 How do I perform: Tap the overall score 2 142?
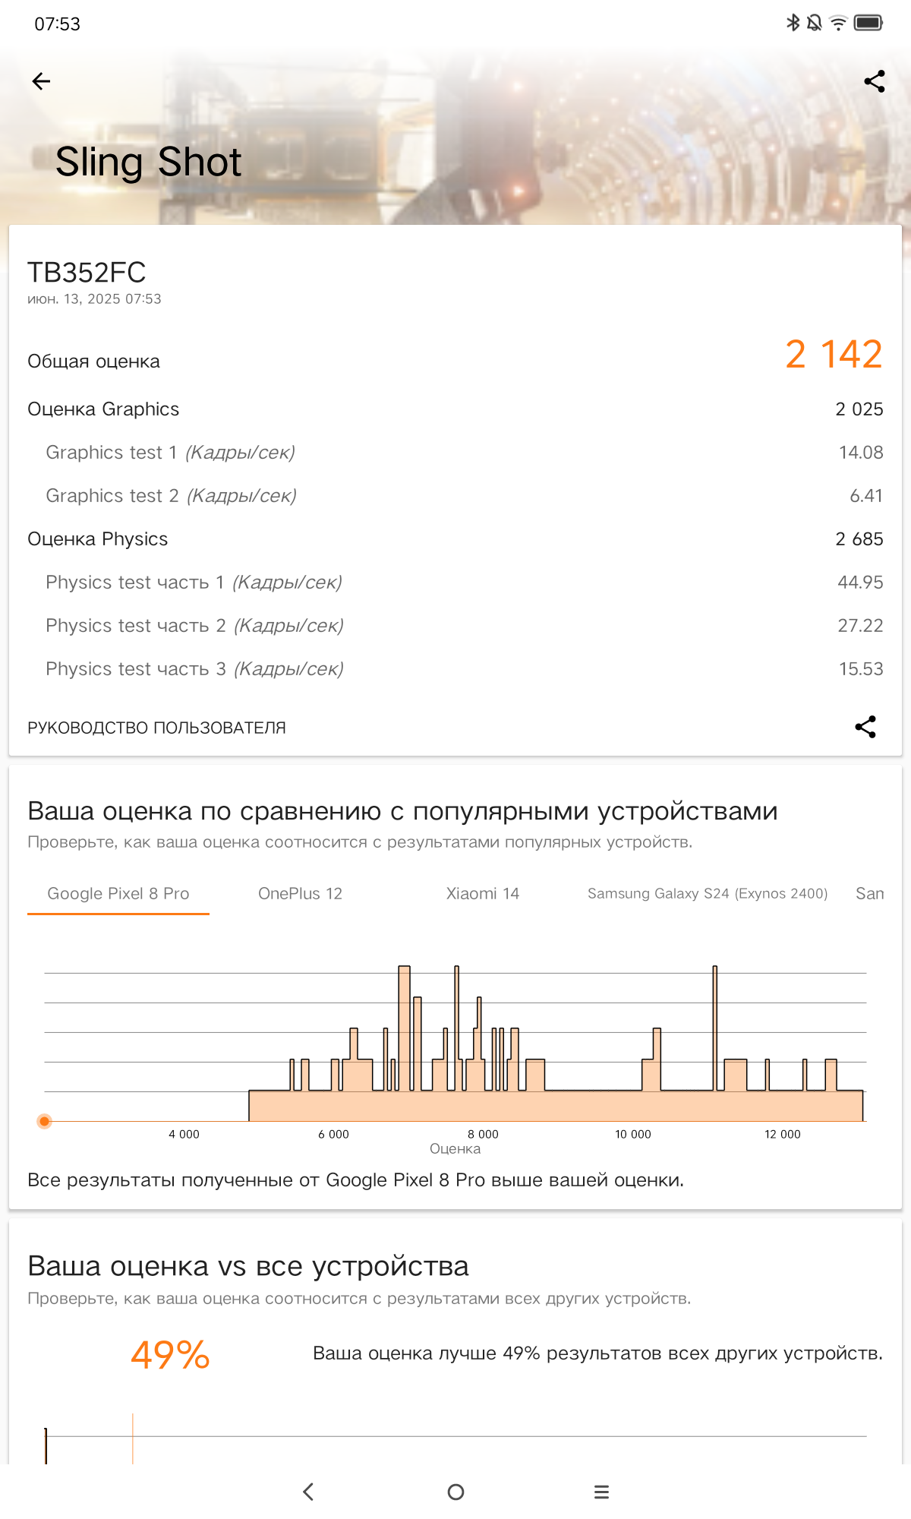coord(833,355)
